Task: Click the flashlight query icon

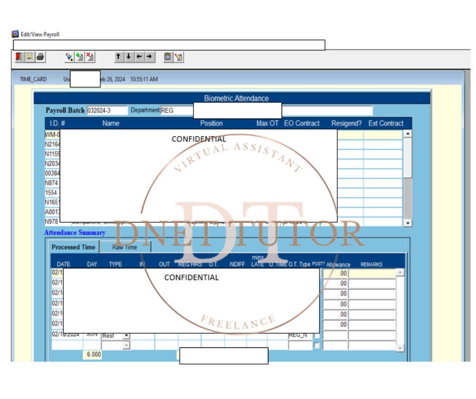Action: point(69,57)
